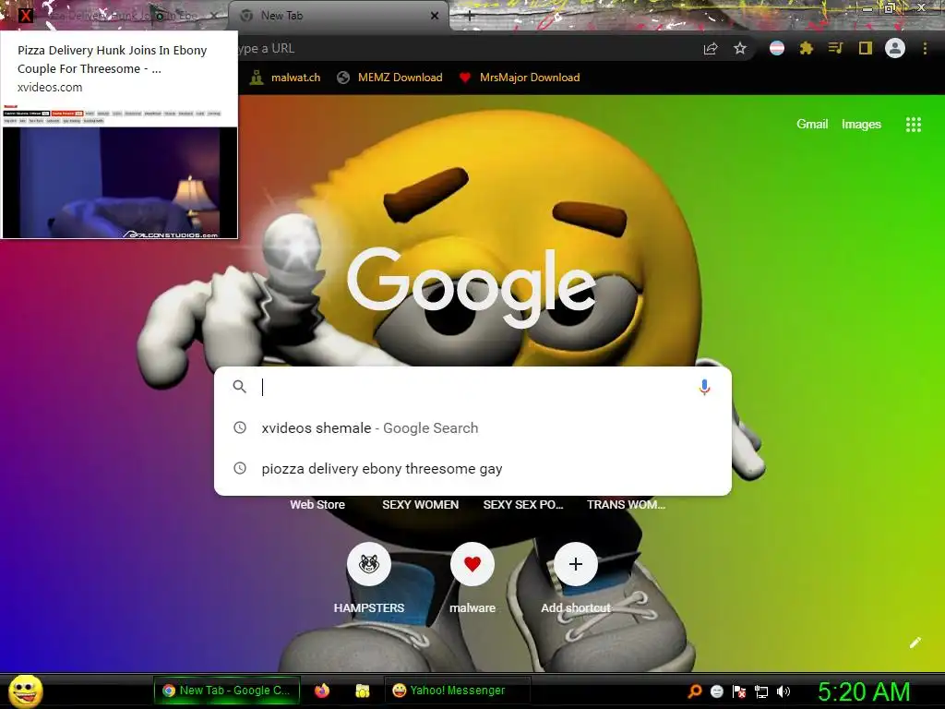Image resolution: width=945 pixels, height=709 pixels.
Task: Open the Gmail link
Action: (x=812, y=124)
